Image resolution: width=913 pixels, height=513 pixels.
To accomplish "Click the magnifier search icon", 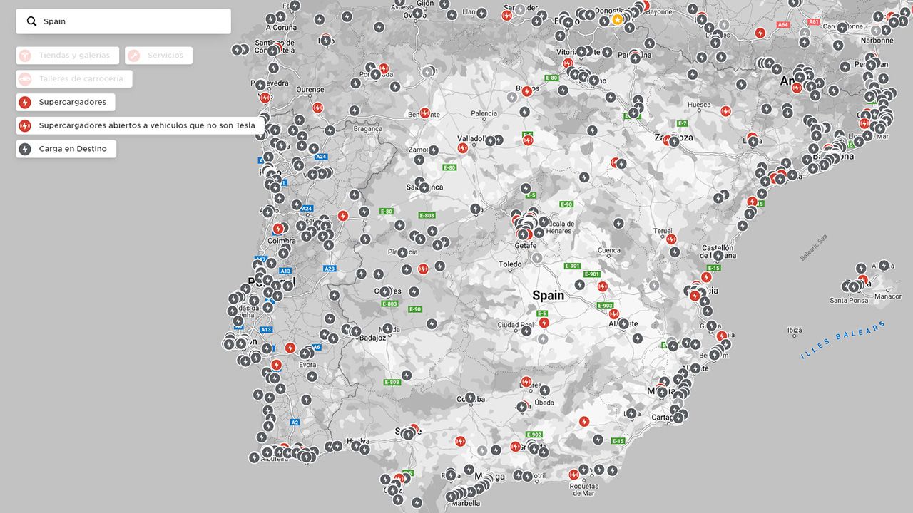I will [31, 21].
